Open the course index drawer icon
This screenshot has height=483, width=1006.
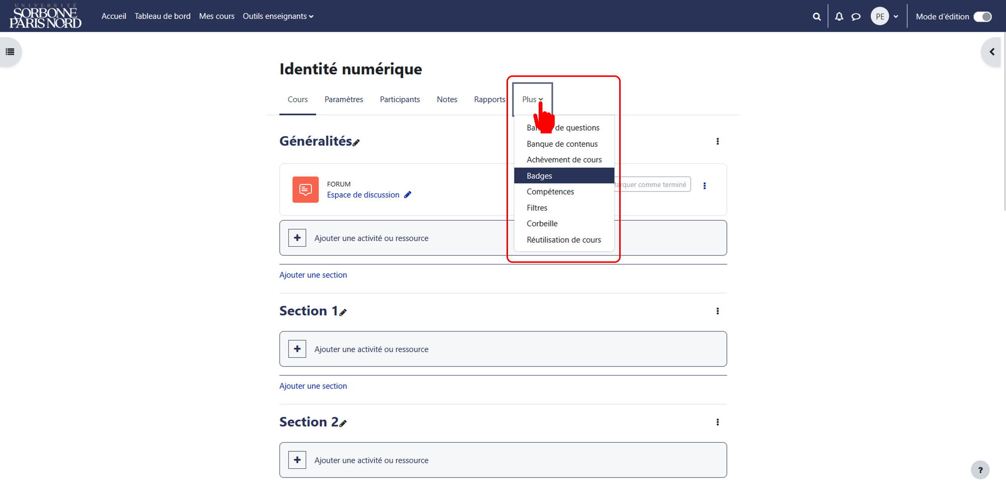(x=10, y=52)
